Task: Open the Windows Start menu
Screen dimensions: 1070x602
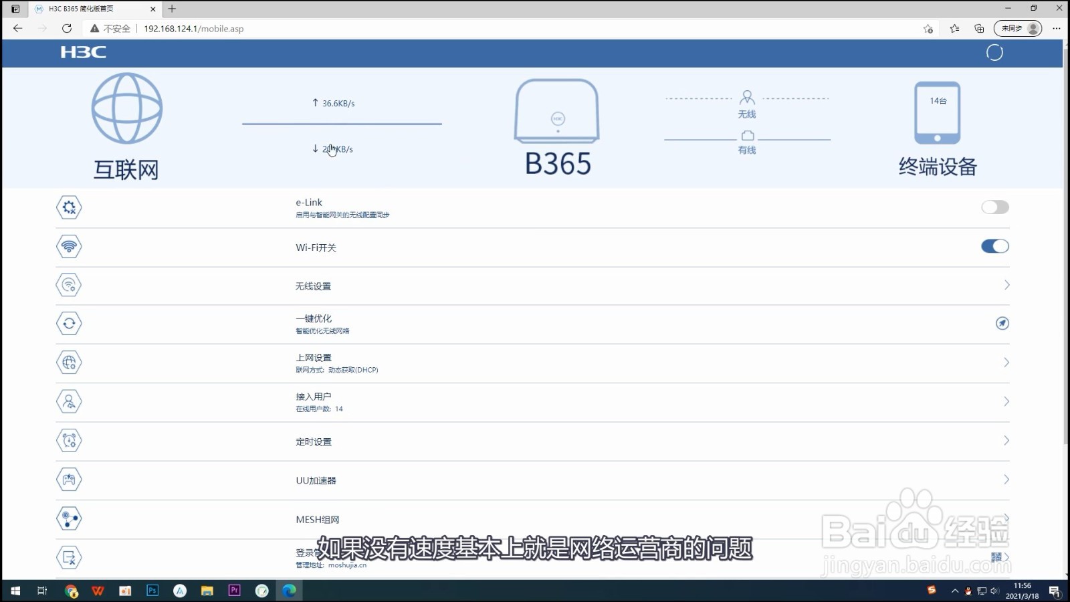Action: point(15,591)
